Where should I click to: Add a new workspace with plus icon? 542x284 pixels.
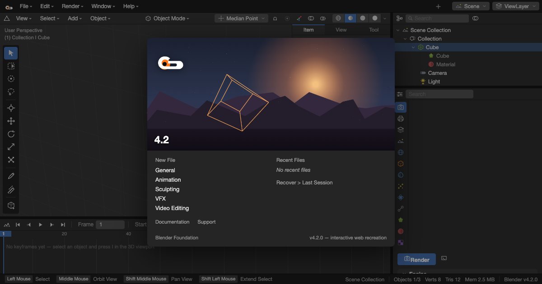[x=438, y=6]
